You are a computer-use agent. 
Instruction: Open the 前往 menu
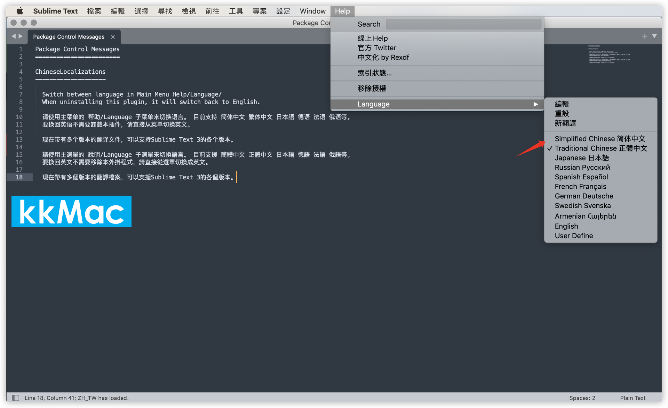212,11
